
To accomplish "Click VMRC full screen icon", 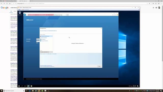I will click(x=28, y=10).
